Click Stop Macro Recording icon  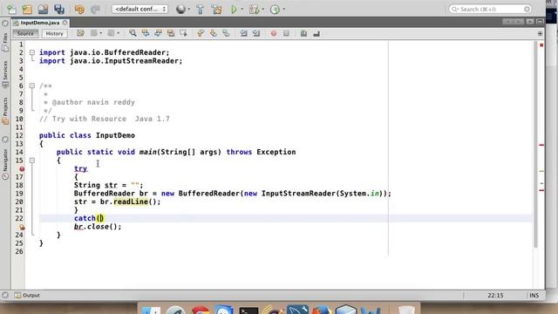tap(287, 33)
